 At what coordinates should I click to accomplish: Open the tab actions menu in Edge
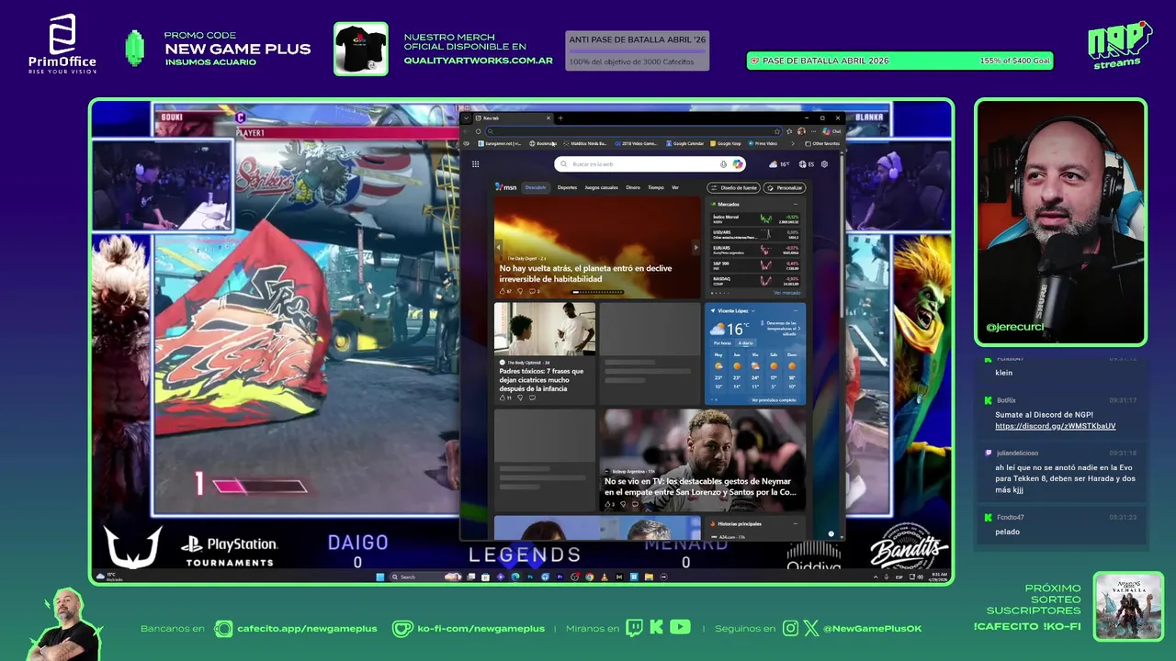tap(466, 118)
